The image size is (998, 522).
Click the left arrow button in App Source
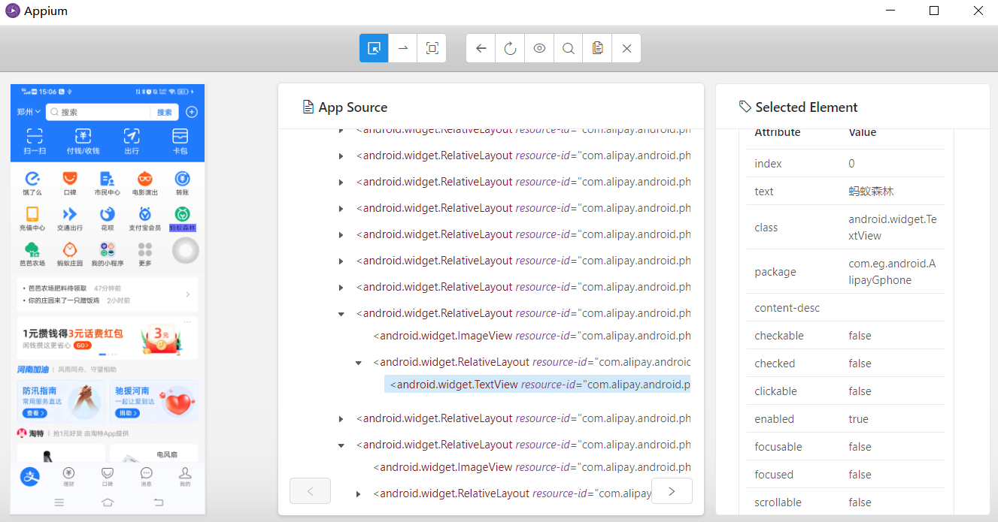coord(310,491)
